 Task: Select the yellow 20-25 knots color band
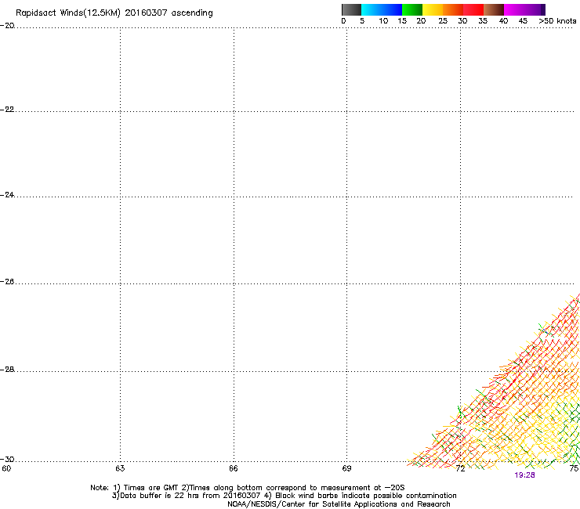click(x=433, y=9)
